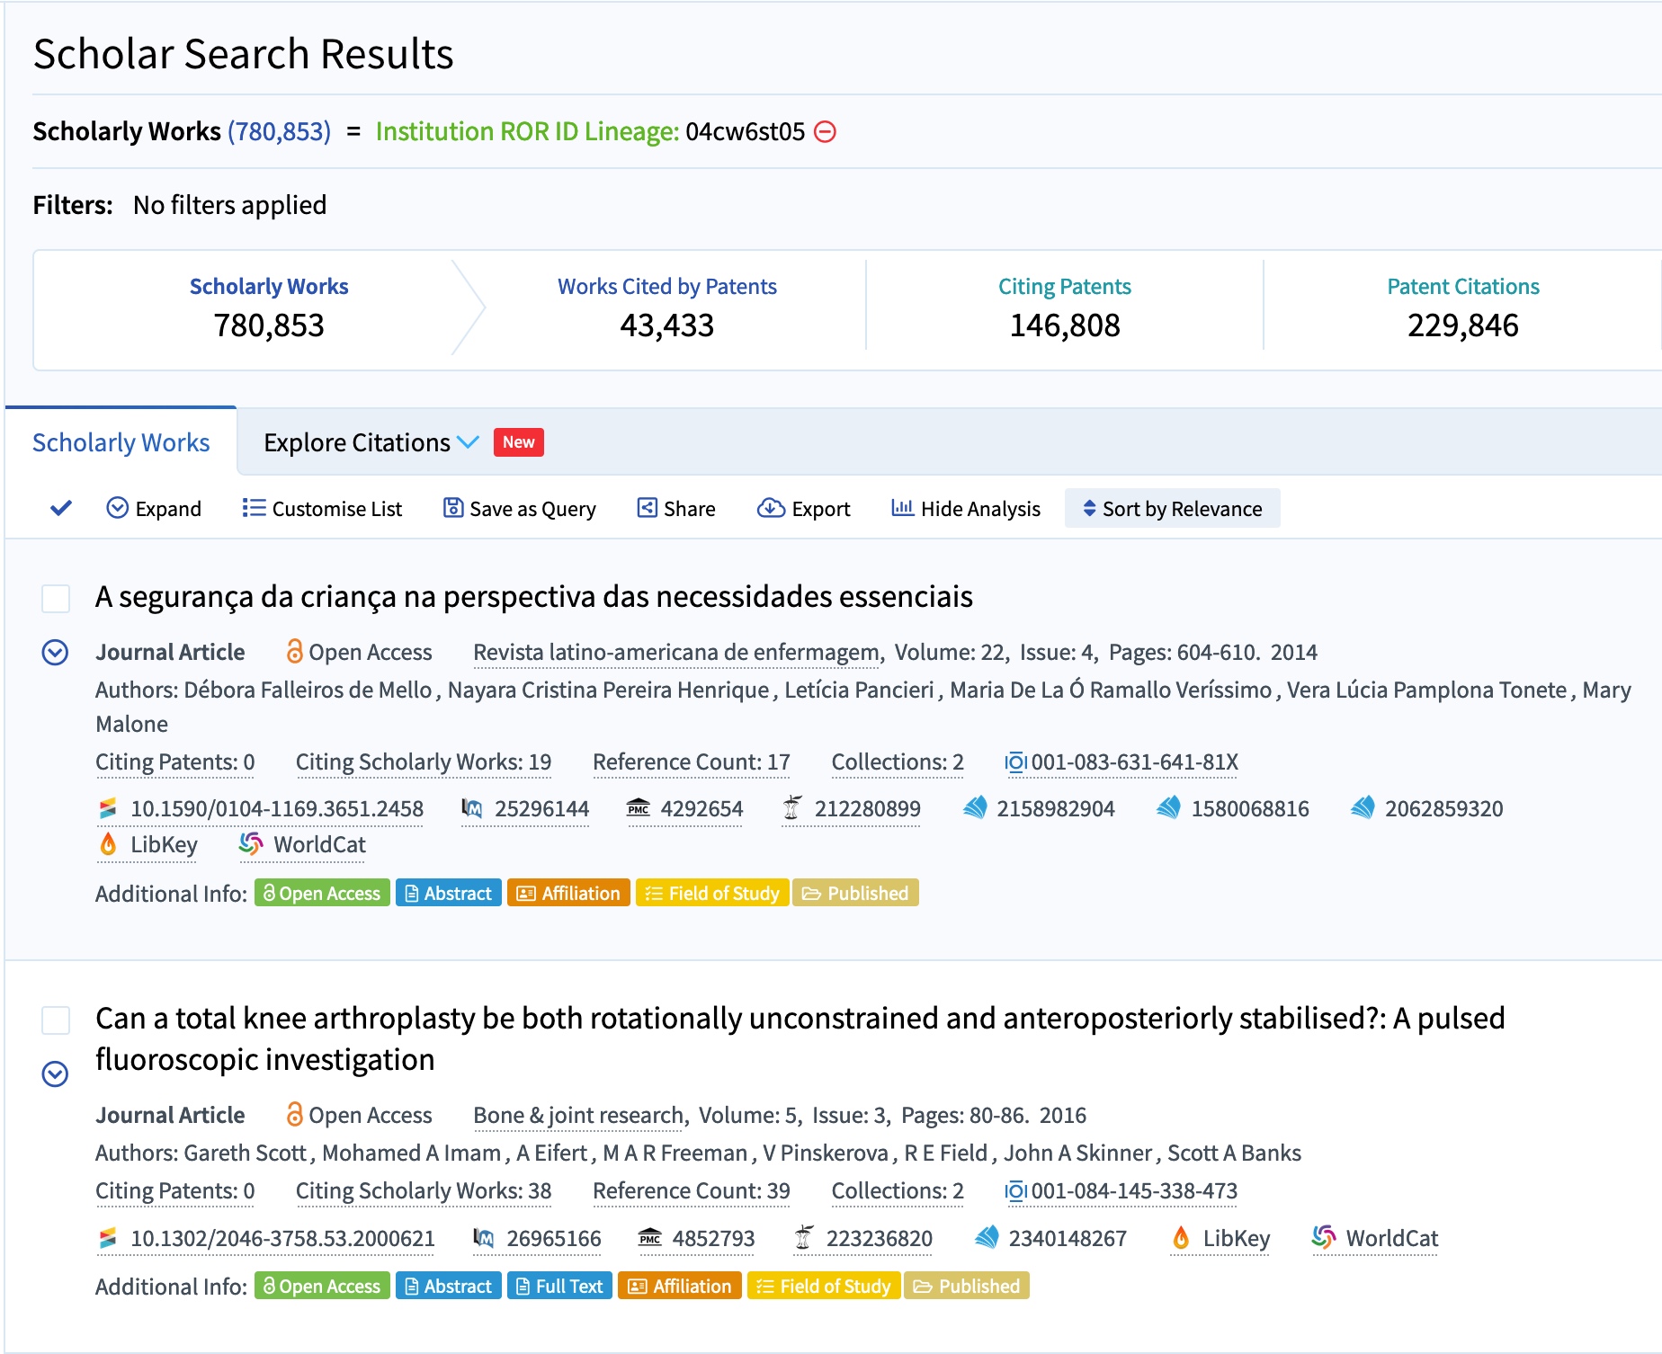Switch to the Scholarly Works tab
This screenshot has height=1354, width=1662.
point(121,442)
